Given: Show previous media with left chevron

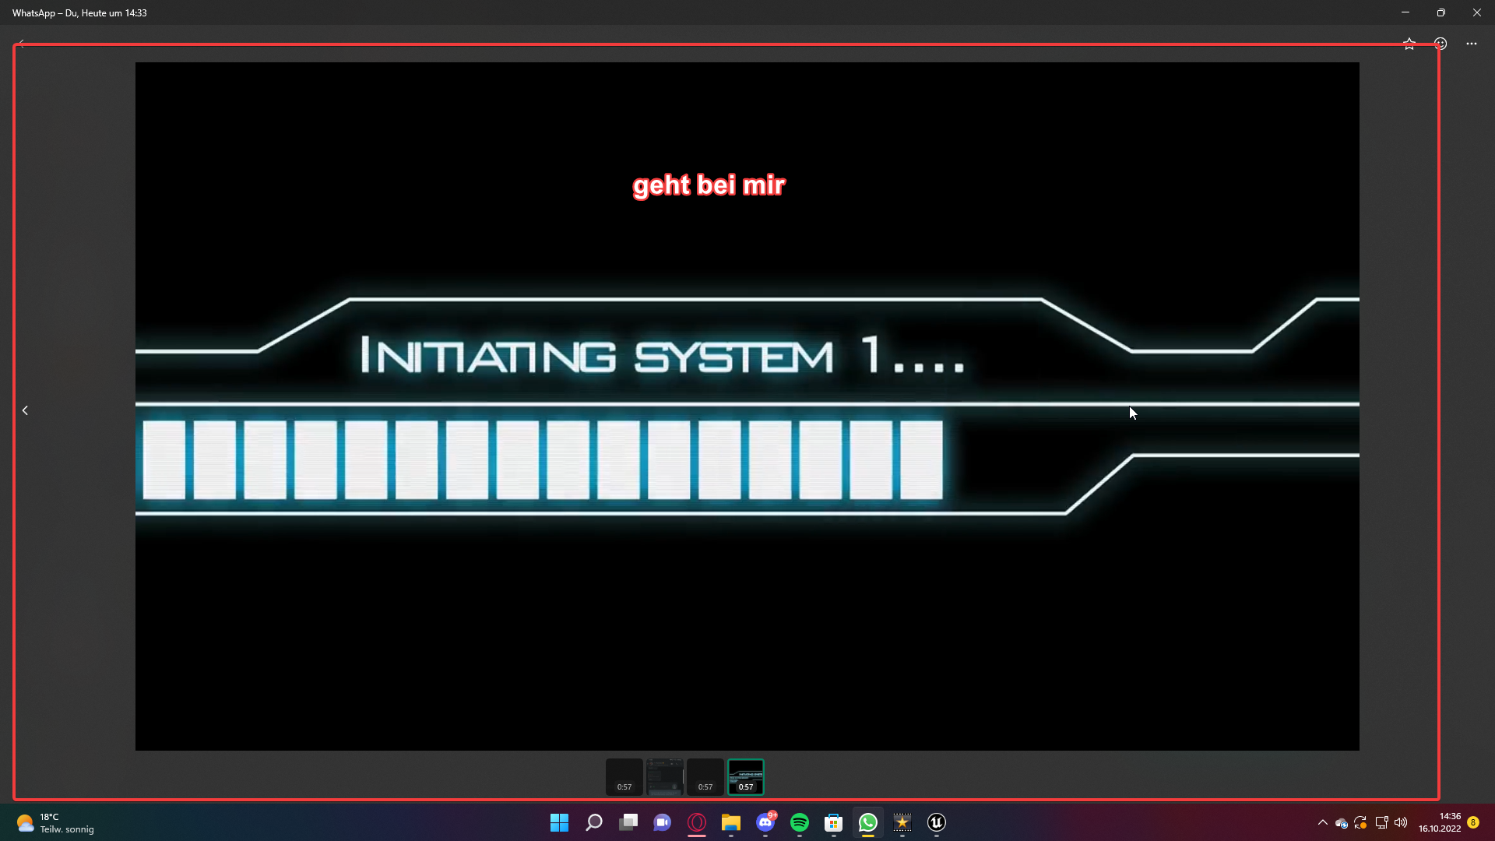Looking at the screenshot, I should 25,410.
